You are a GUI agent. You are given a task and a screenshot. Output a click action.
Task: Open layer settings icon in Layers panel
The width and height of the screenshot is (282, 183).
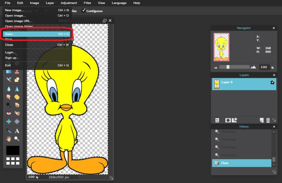tap(217, 120)
